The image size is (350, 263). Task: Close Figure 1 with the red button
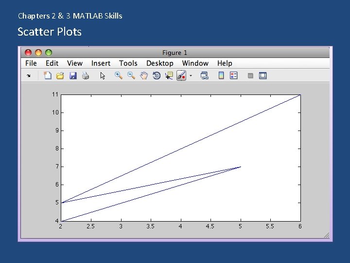pyautogui.click(x=28, y=53)
